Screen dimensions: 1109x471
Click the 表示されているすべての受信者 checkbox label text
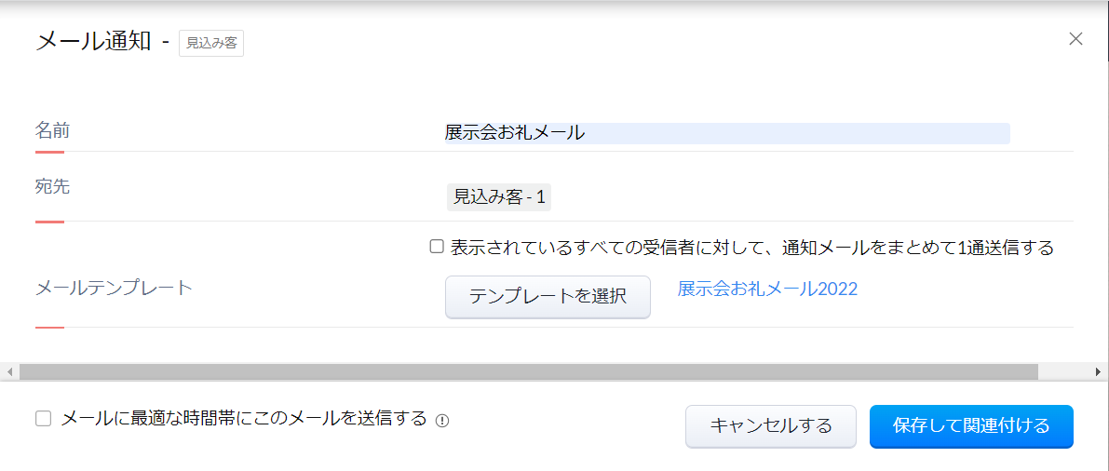click(751, 248)
